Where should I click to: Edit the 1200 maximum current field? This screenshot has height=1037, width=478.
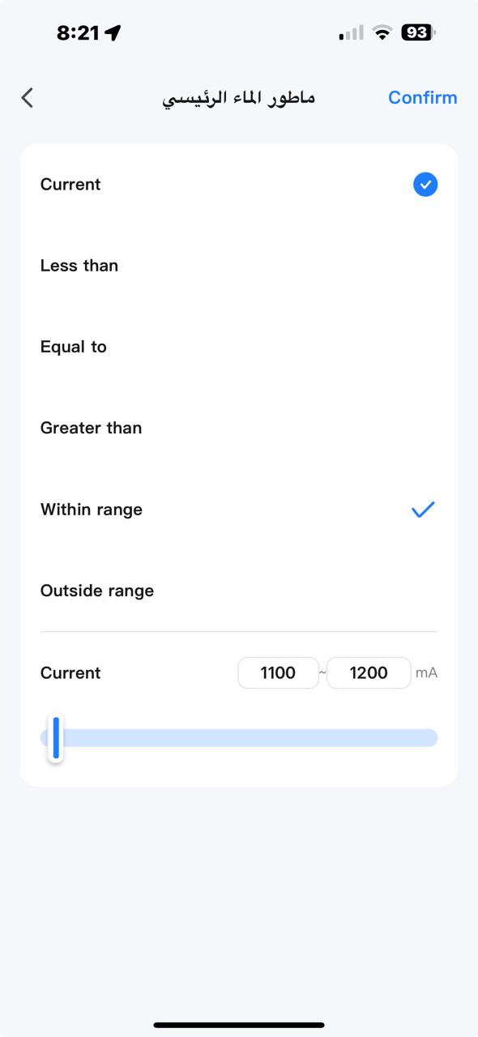pos(369,672)
